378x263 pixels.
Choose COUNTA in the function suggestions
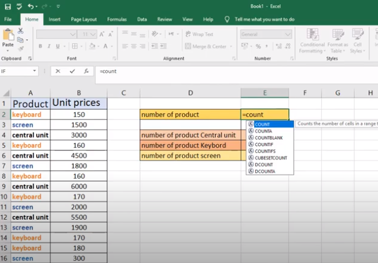263,131
